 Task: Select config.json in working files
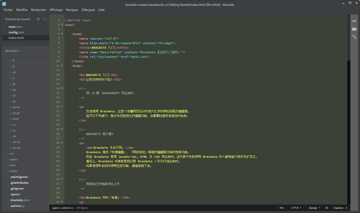coord(16,32)
